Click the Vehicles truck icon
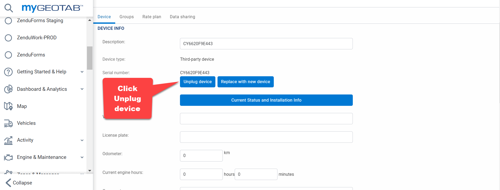The height and width of the screenshot is (190, 500). [x=8, y=123]
